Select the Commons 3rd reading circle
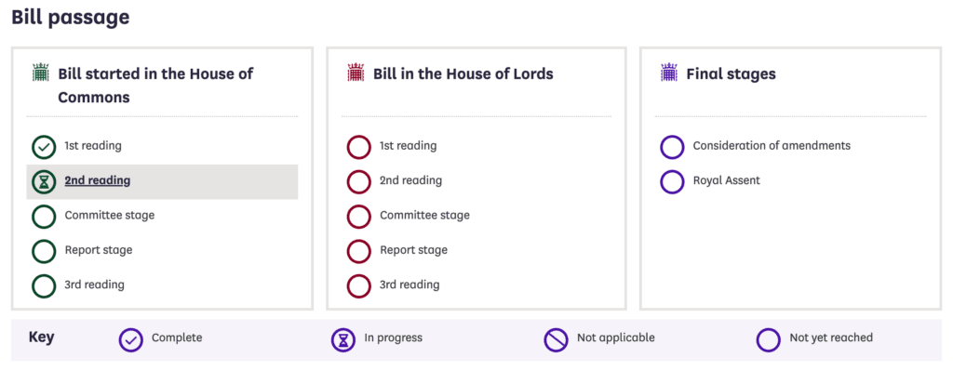Image resolution: width=953 pixels, height=384 pixels. (x=43, y=285)
